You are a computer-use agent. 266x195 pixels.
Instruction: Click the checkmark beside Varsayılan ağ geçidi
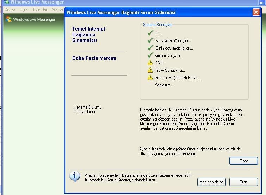pyautogui.click(x=150, y=40)
